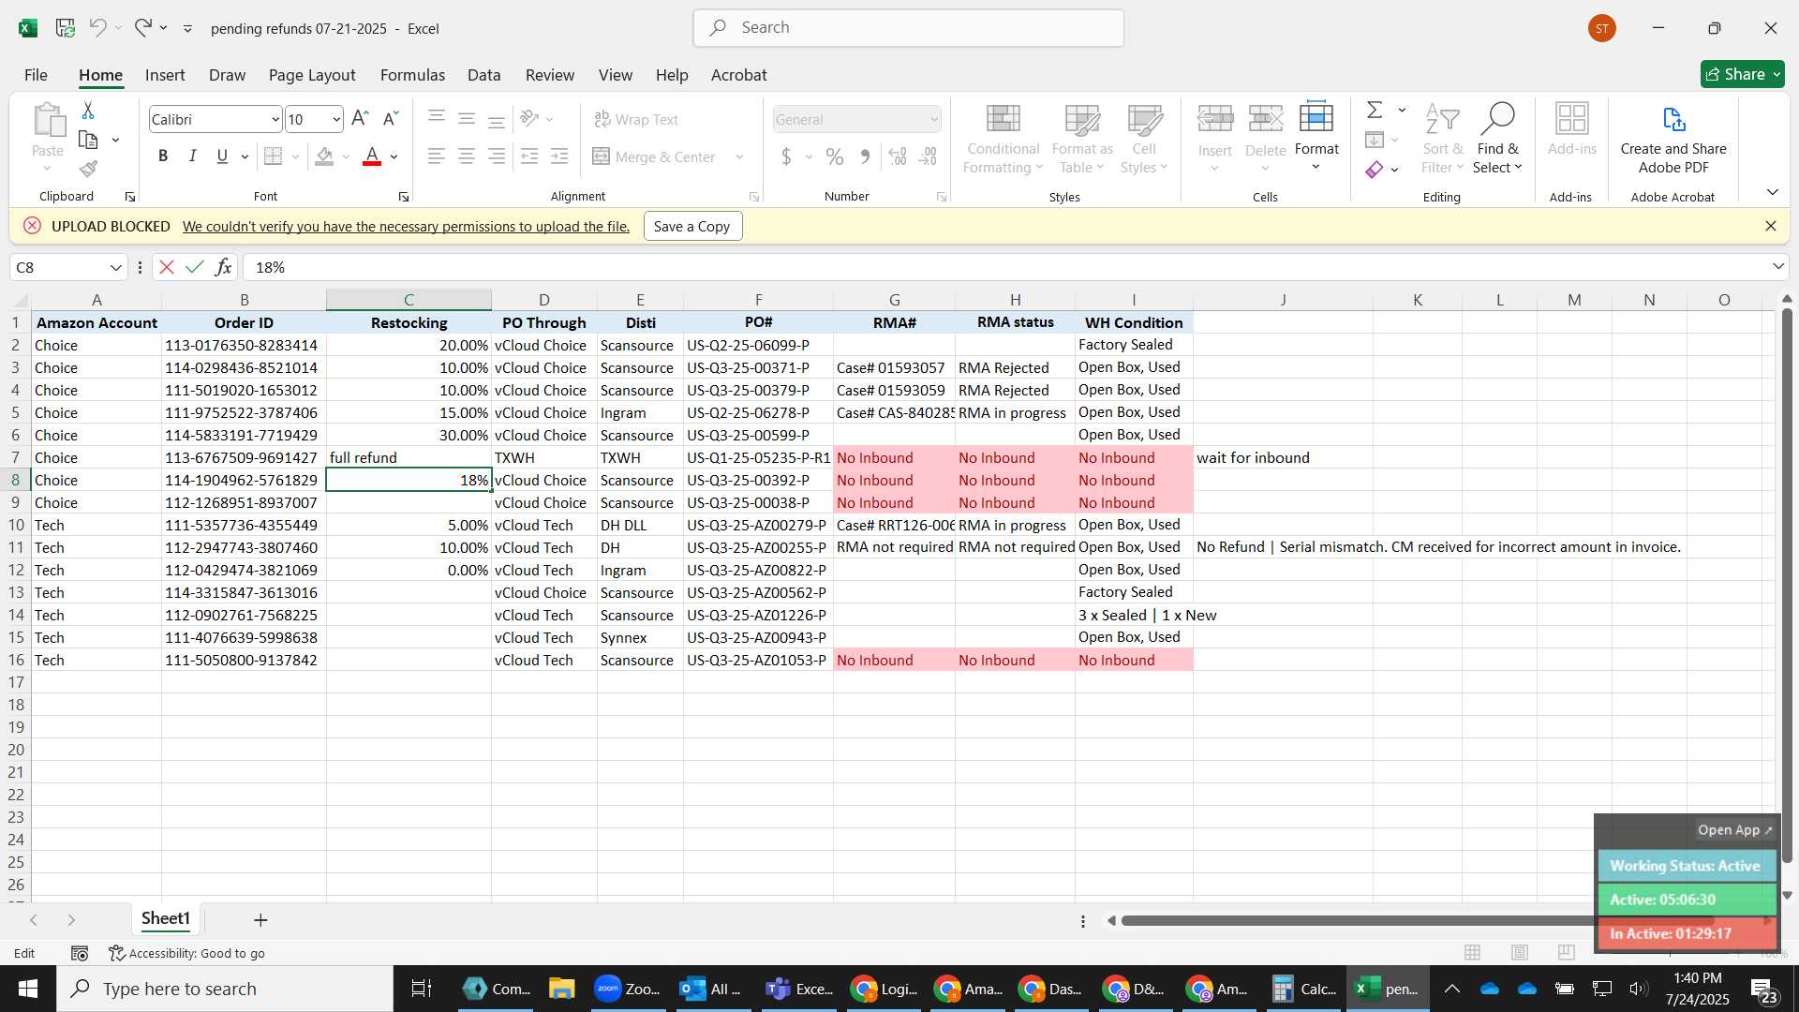The width and height of the screenshot is (1799, 1012).
Task: Click Merge & Center
Action: (x=654, y=156)
